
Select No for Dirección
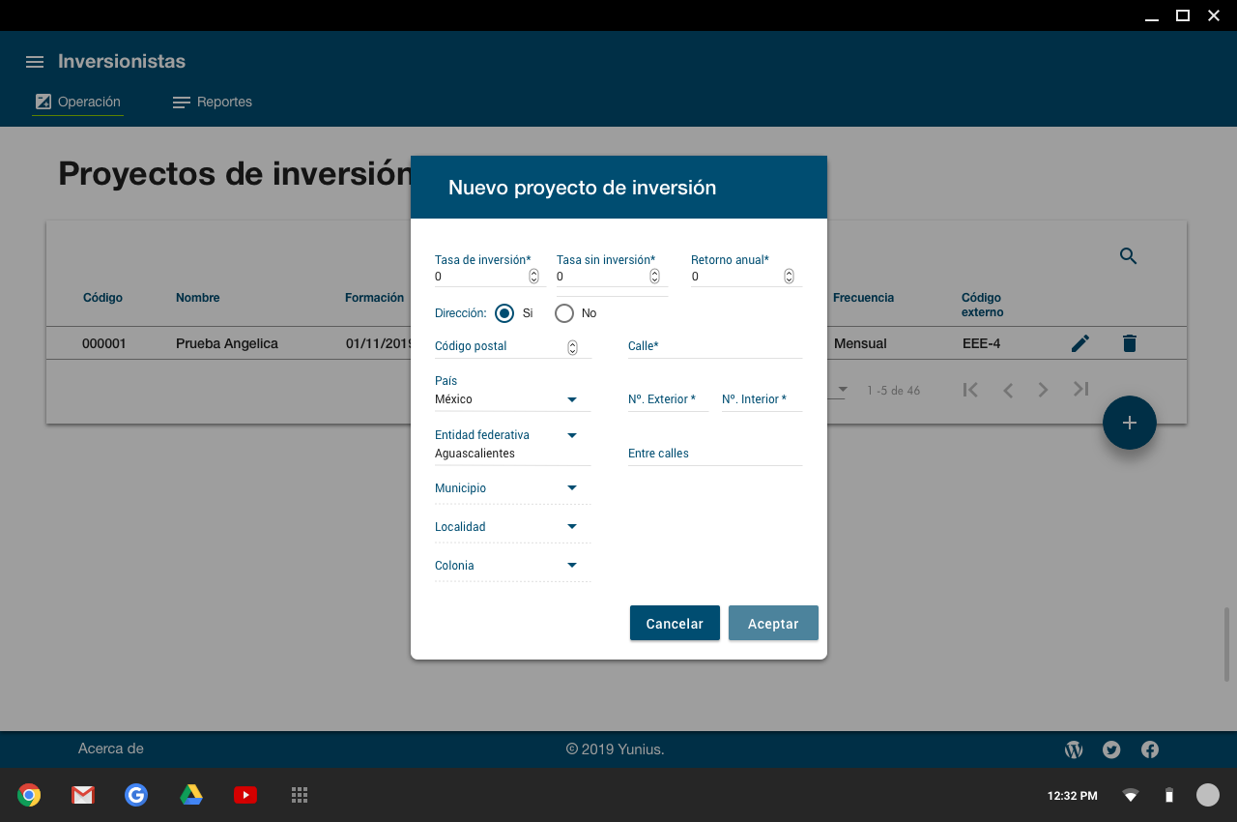point(564,313)
